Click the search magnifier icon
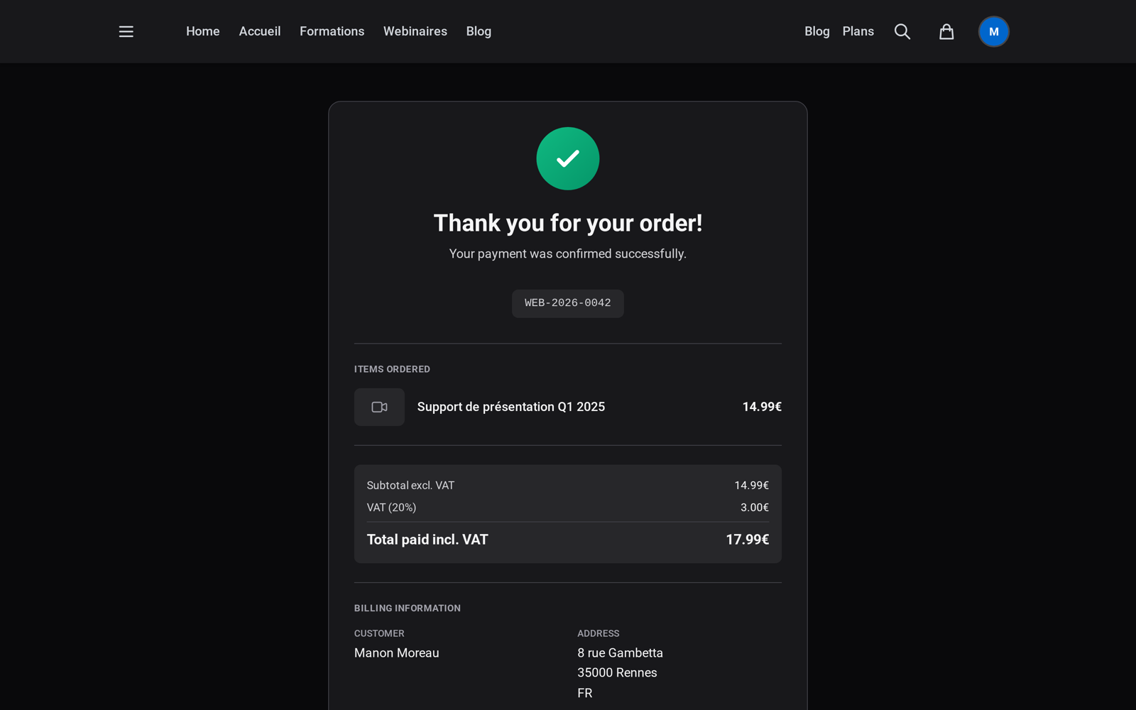 pyautogui.click(x=902, y=31)
